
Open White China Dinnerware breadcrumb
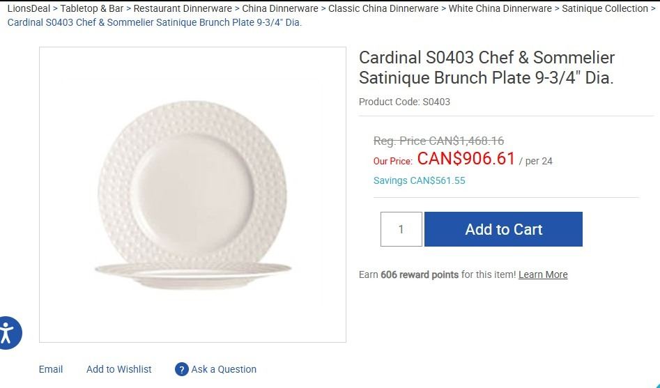point(500,8)
